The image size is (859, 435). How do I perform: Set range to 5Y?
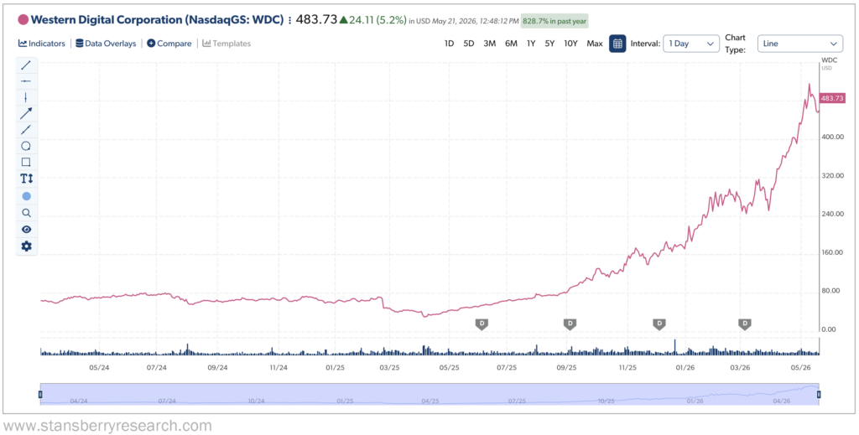point(549,44)
